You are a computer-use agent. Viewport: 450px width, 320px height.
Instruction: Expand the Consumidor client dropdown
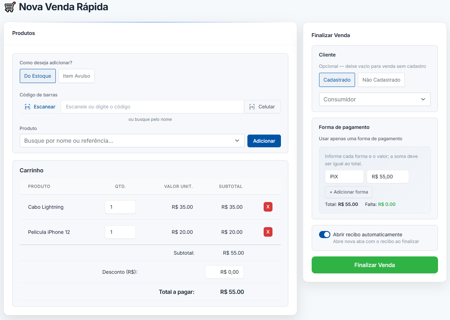pos(374,99)
